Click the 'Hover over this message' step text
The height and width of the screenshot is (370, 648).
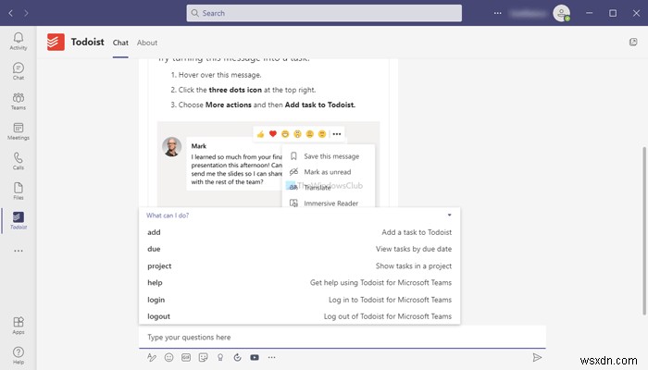coord(220,75)
